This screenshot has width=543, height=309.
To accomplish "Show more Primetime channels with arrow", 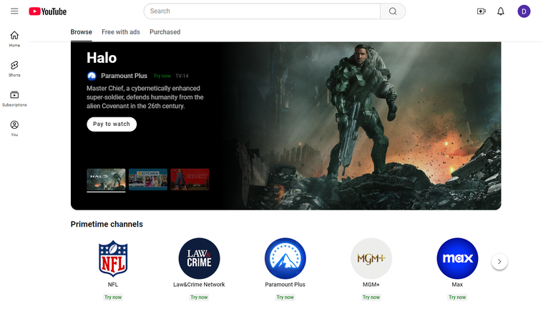I will [x=499, y=262].
